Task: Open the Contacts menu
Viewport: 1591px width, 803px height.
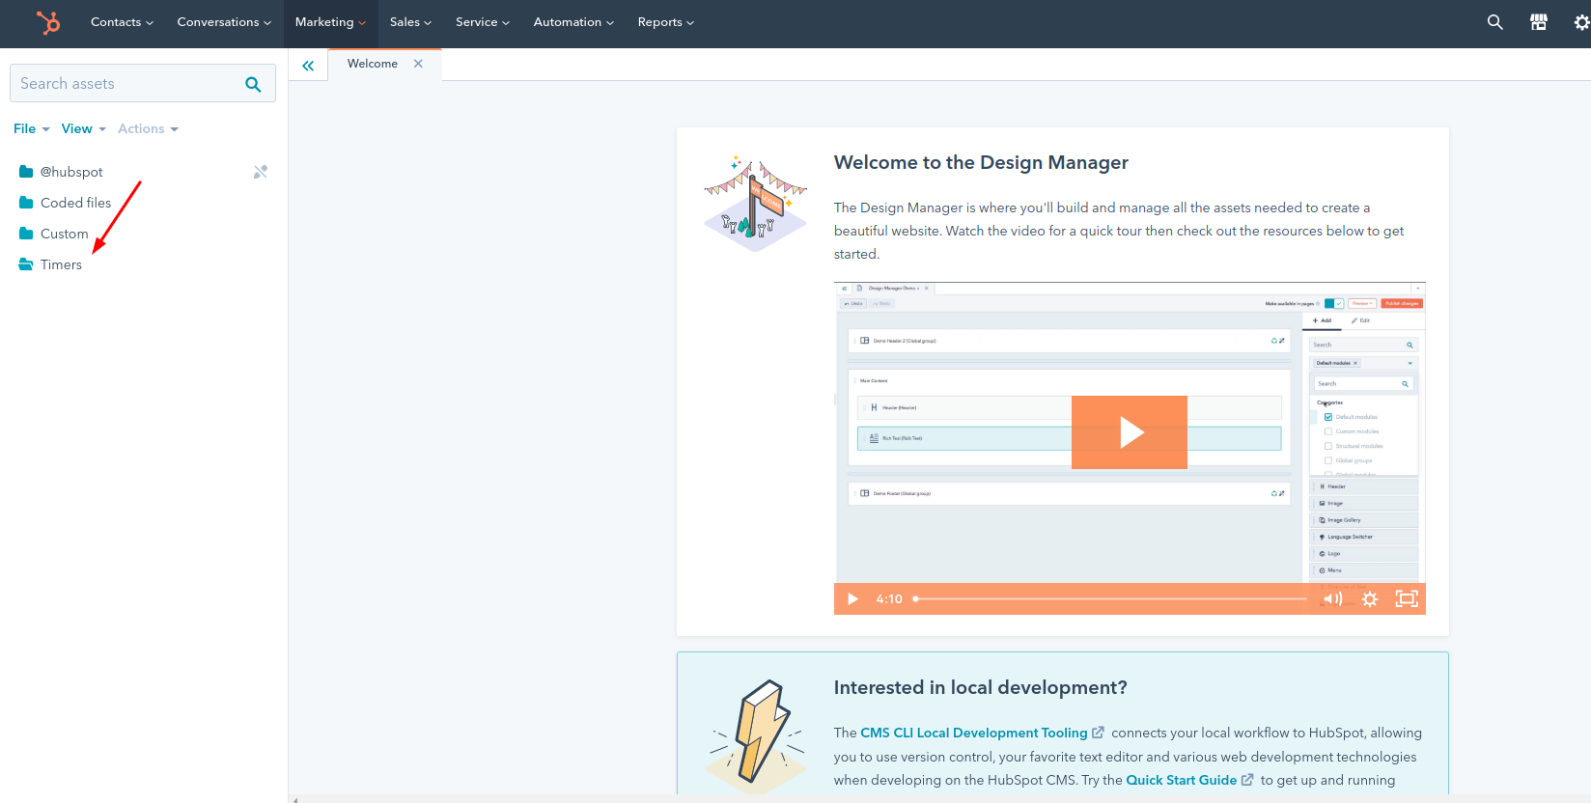Action: click(x=122, y=22)
